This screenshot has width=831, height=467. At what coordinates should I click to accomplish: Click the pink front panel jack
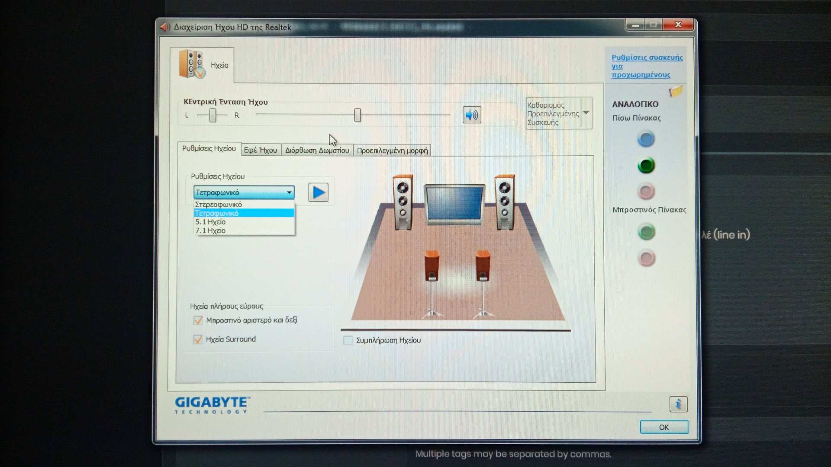pyautogui.click(x=647, y=259)
